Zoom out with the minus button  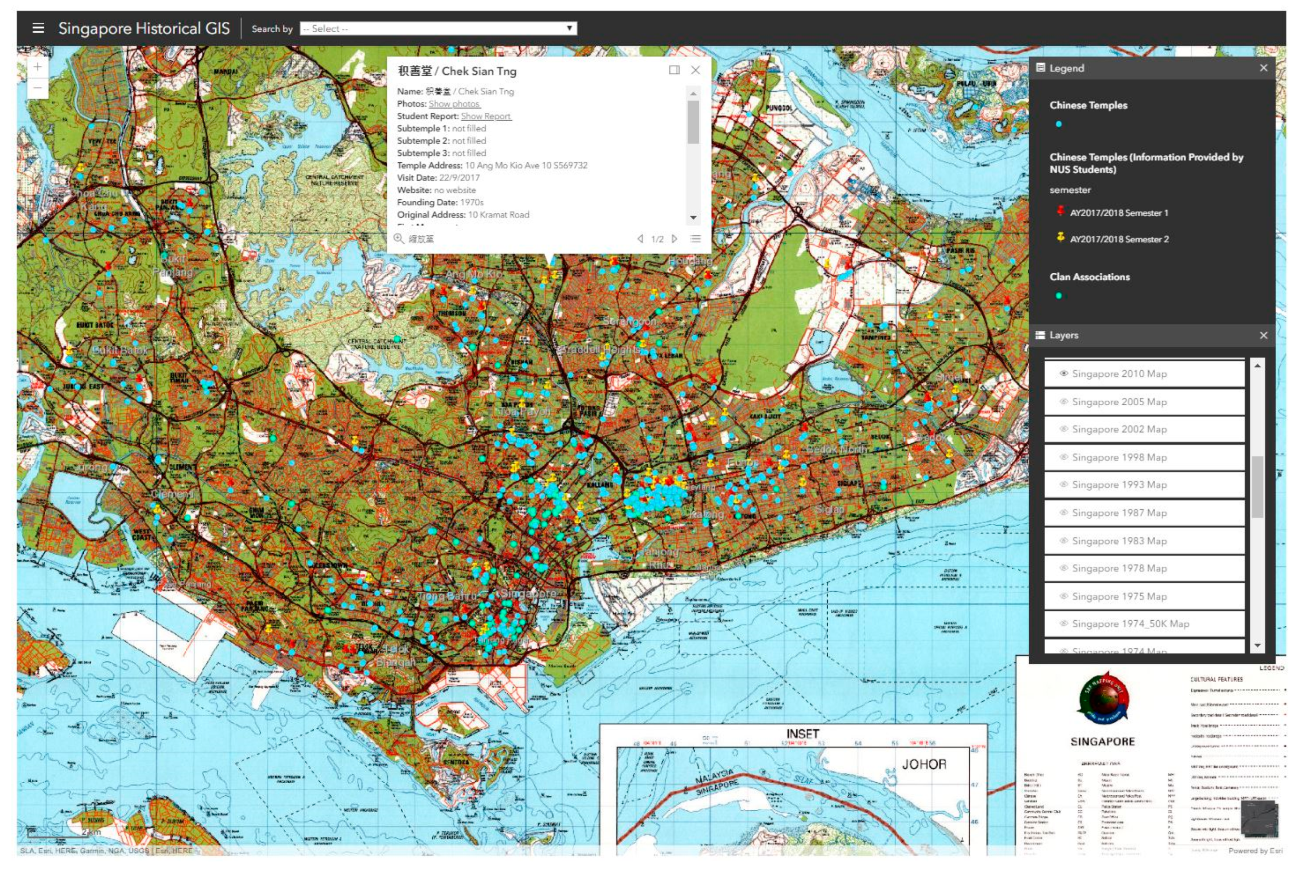(38, 88)
